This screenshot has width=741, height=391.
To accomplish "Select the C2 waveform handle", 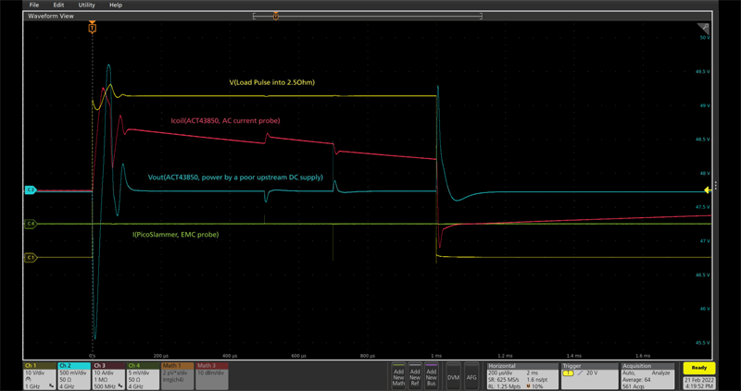I will [31, 189].
